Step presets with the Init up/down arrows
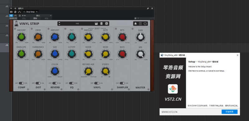249x121 pixels. tap(59, 24)
